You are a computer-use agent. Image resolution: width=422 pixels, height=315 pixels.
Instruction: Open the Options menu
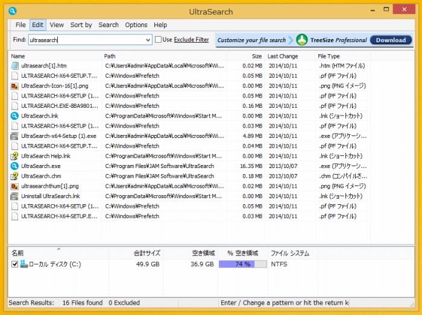coord(136,25)
